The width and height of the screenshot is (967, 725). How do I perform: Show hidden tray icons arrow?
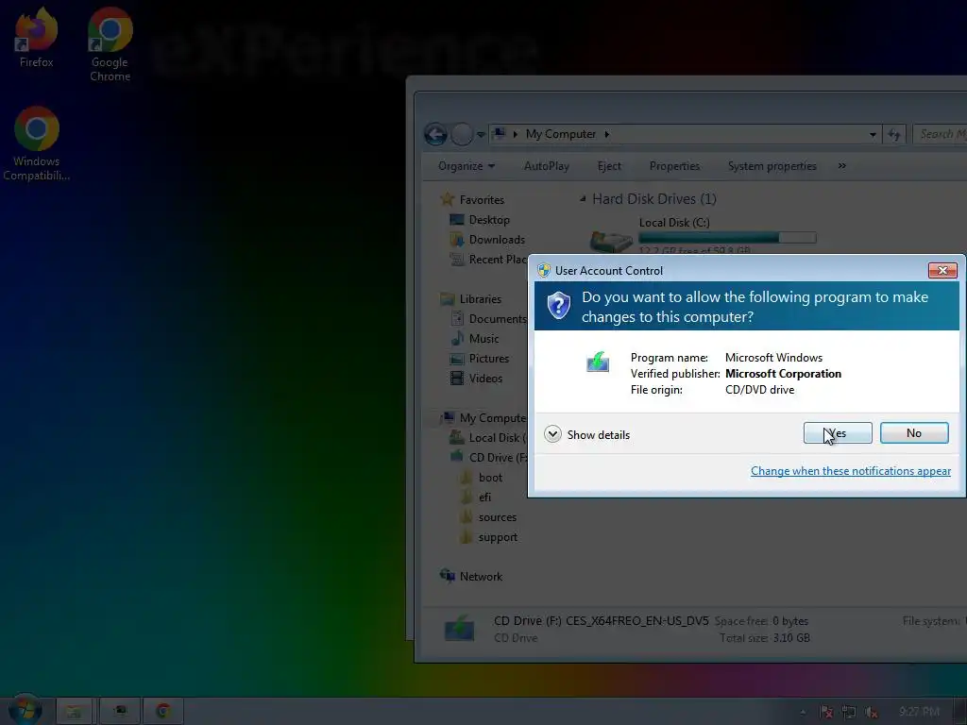pyautogui.click(x=803, y=712)
